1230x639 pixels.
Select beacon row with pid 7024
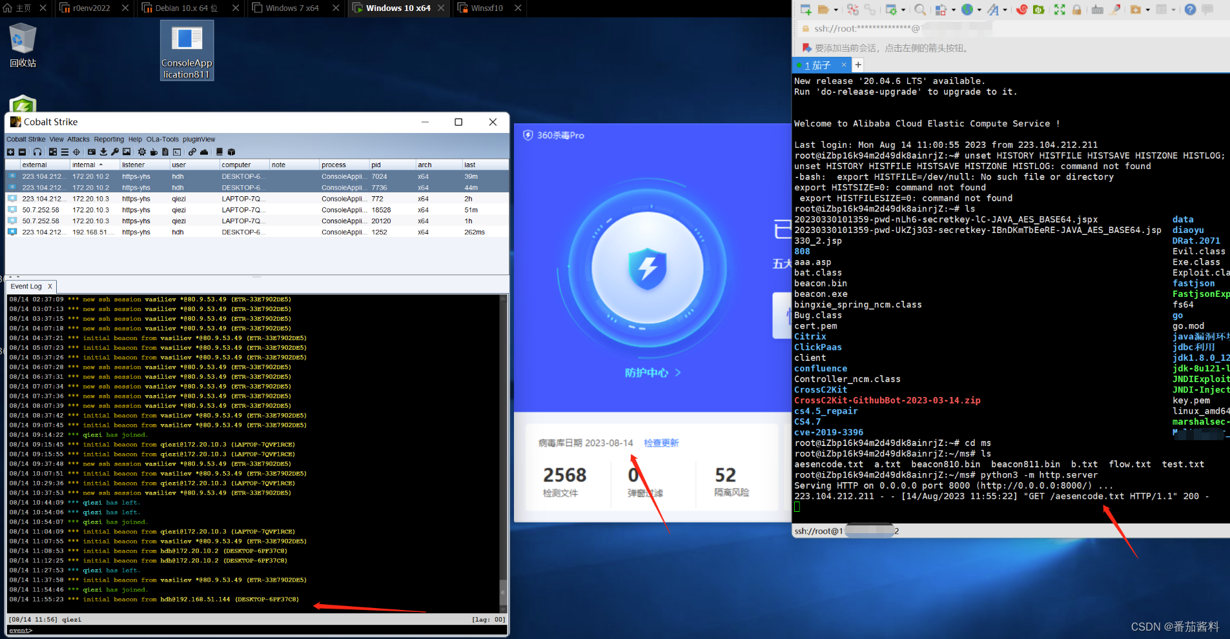tap(257, 176)
